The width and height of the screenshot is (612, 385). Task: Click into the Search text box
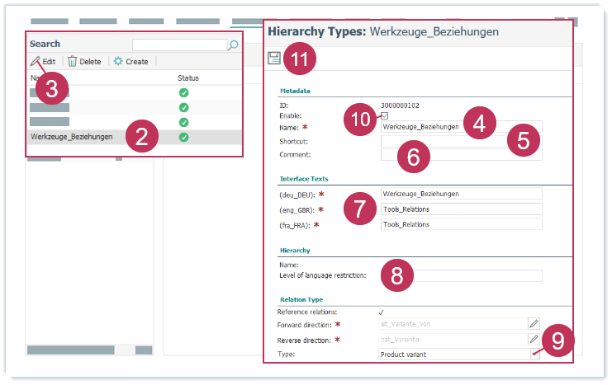point(178,45)
